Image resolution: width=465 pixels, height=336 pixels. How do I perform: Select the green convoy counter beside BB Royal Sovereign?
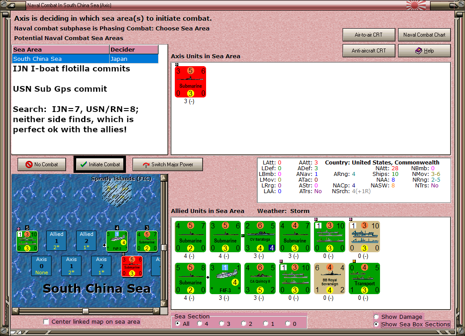pyautogui.click(x=295, y=278)
